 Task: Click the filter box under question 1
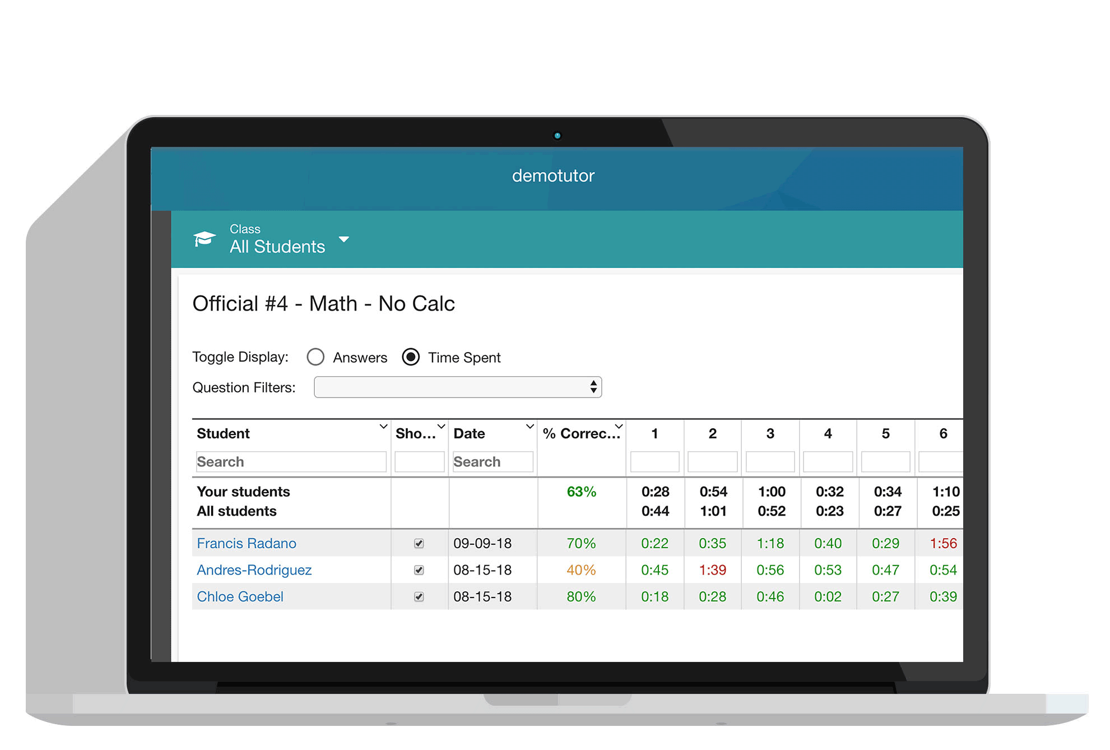[x=654, y=462]
